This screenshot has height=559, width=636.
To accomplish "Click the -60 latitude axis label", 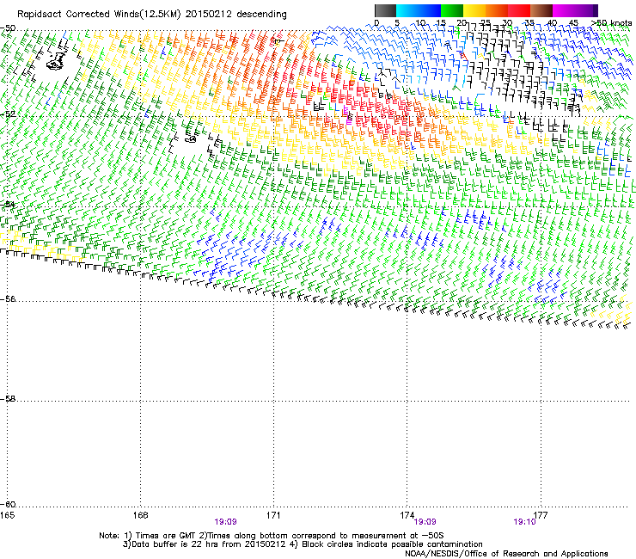I will [8, 505].
